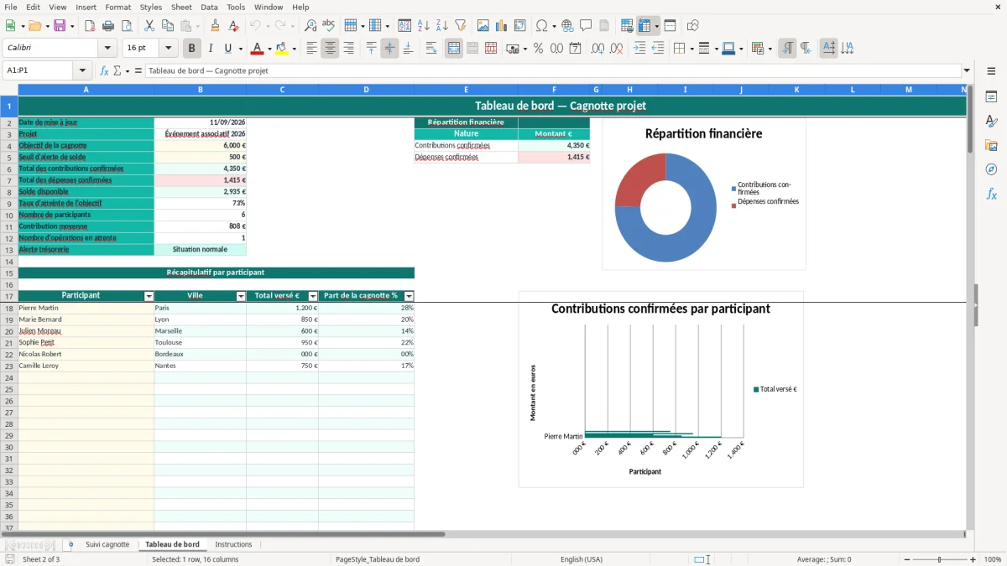Toggle Bold formatting
The width and height of the screenshot is (1007, 566).
tap(192, 49)
